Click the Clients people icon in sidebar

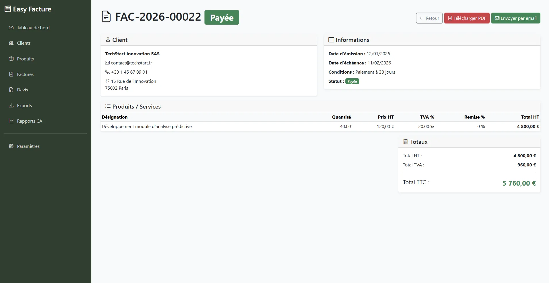(x=11, y=43)
